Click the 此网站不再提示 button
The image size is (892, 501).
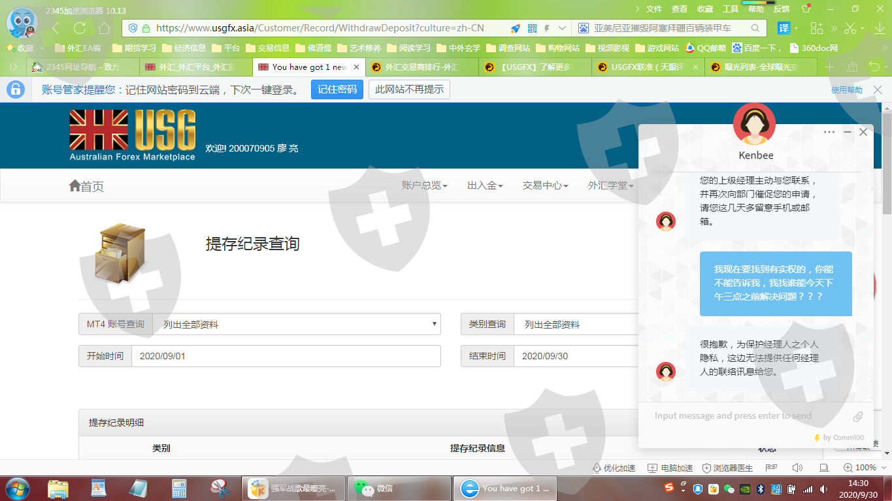click(409, 89)
